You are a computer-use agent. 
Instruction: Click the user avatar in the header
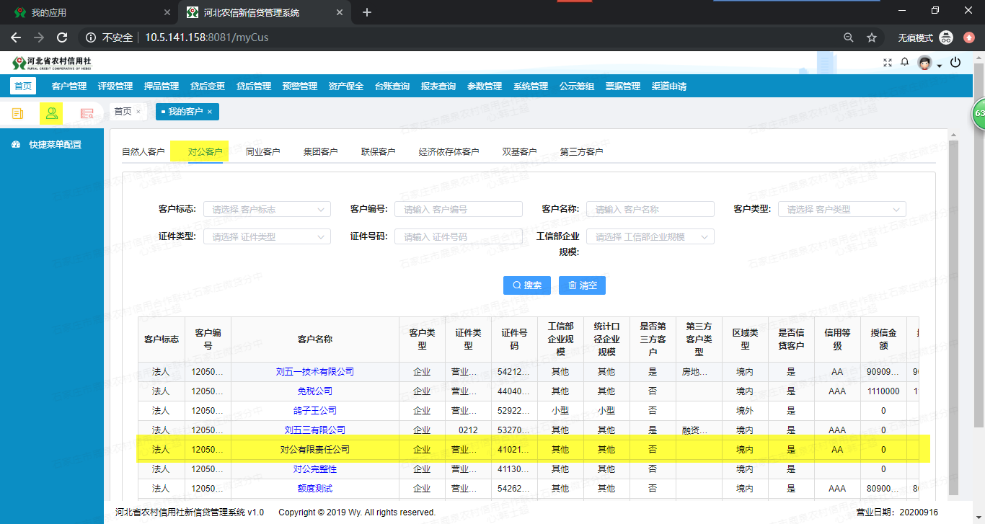924,63
